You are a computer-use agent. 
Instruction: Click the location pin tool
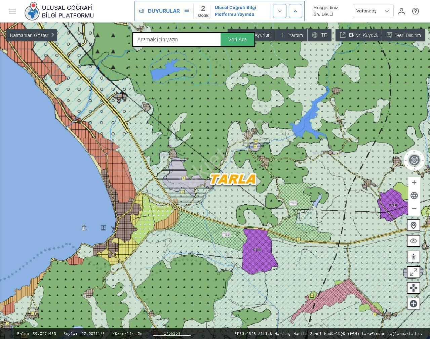(x=413, y=225)
